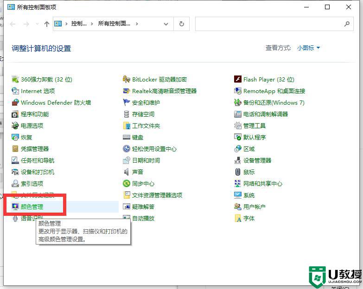Click the BitLocker 驱动器加密 icon

[127, 79]
